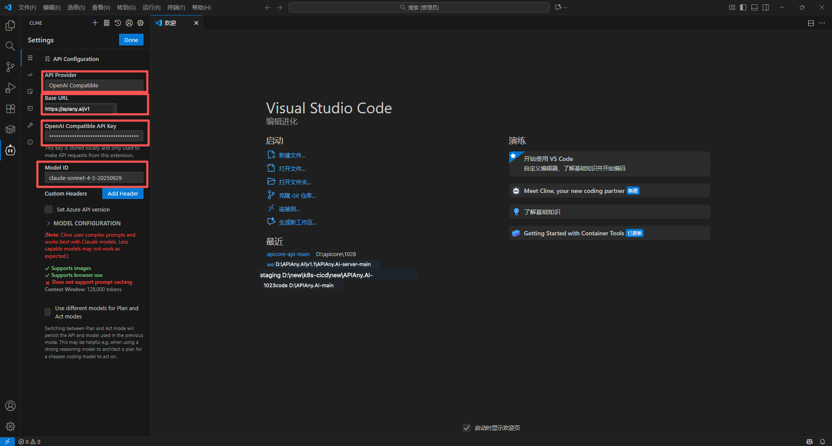Image resolution: width=832 pixels, height=446 pixels.
Task: Select the About settings section info icon
Action: pyautogui.click(x=30, y=142)
